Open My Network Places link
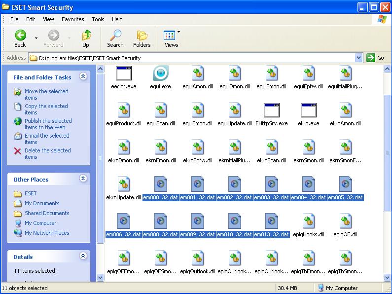392x294 pixels. [47, 233]
